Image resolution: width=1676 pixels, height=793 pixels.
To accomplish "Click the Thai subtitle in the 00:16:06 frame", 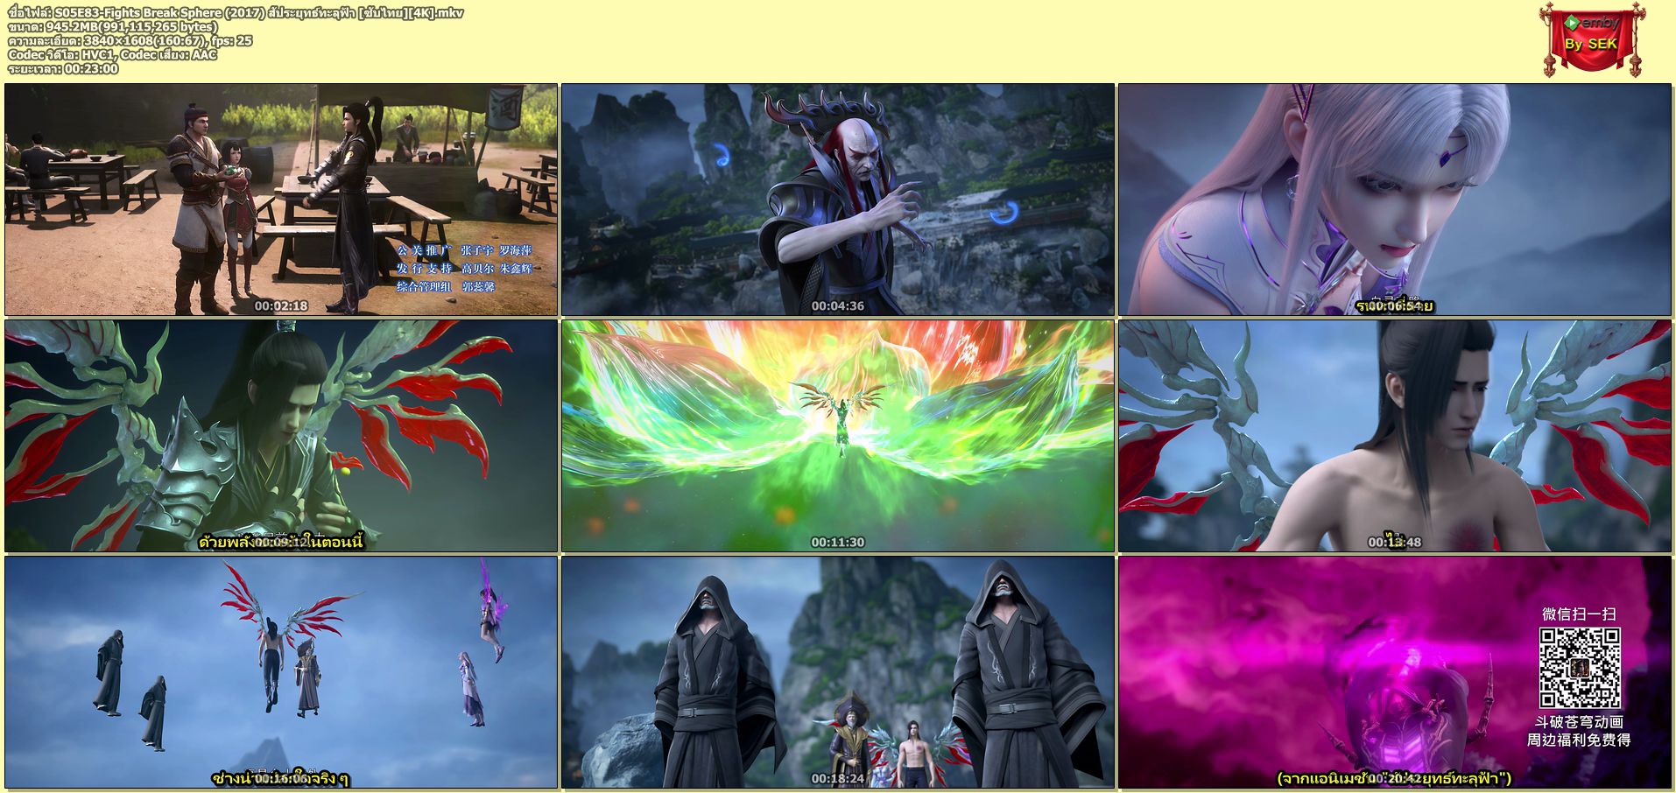I will 281,778.
